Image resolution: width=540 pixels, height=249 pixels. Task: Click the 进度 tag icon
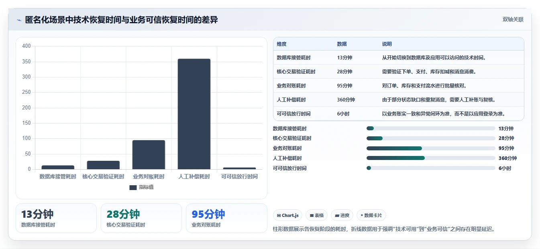coord(337,215)
